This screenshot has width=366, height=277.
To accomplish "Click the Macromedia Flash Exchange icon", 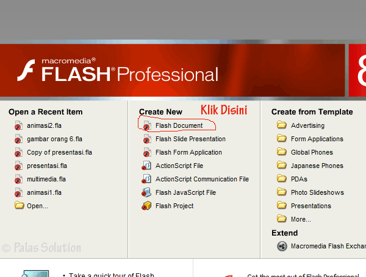I will tap(282, 246).
